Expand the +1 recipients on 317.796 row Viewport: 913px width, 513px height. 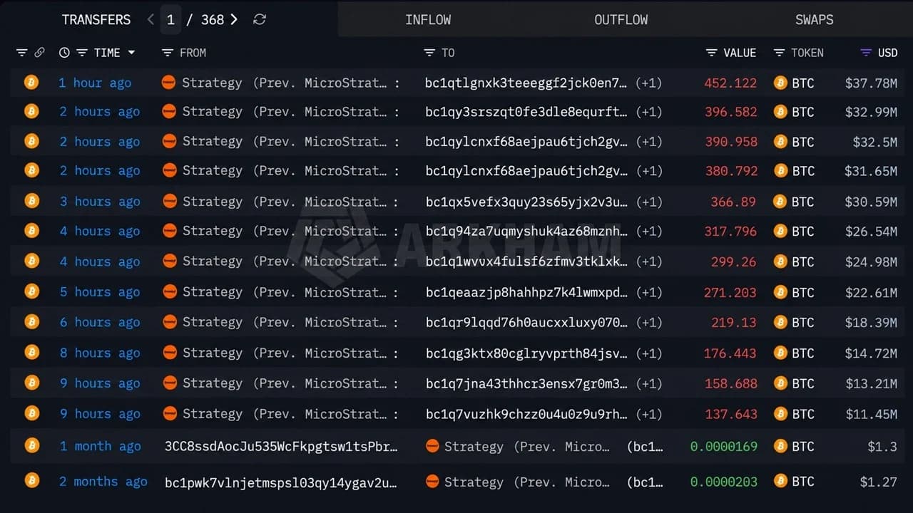point(649,232)
